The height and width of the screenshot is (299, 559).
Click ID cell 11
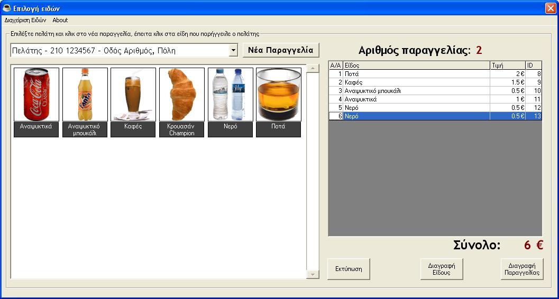[x=534, y=99]
